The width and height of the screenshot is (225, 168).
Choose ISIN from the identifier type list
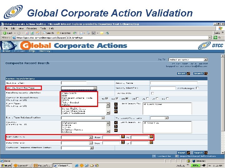[x=64, y=96]
